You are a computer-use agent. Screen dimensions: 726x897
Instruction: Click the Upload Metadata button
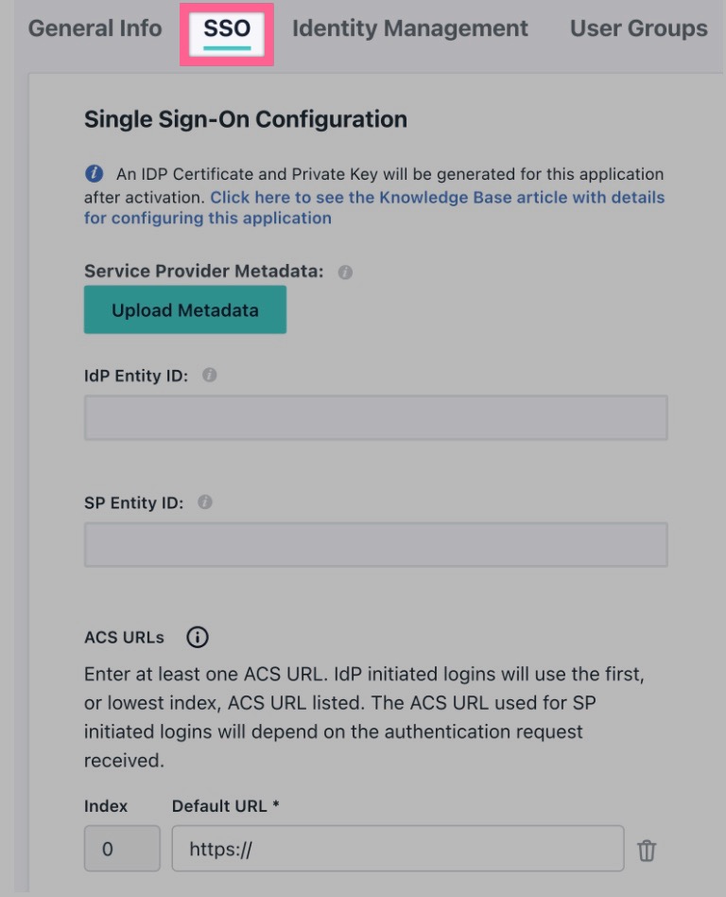click(185, 309)
